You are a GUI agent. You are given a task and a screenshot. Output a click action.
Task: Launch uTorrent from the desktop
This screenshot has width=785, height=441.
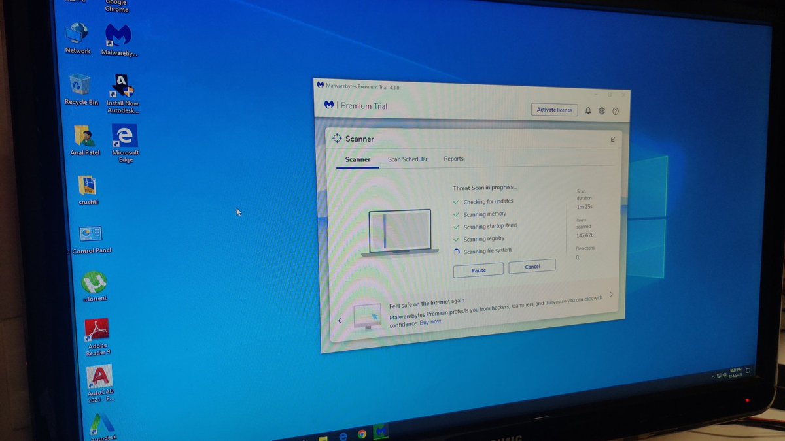(x=95, y=287)
